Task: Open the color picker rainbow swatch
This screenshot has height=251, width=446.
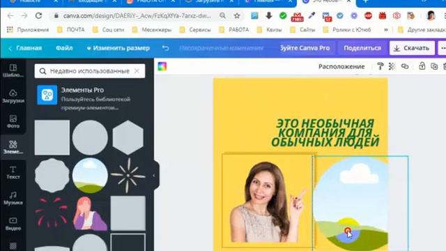Action: 162,66
